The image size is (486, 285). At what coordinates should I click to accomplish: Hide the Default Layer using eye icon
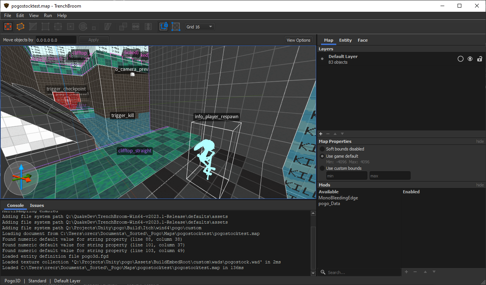tap(470, 59)
